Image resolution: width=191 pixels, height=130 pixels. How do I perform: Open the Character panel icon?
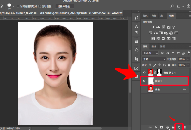click(137, 26)
